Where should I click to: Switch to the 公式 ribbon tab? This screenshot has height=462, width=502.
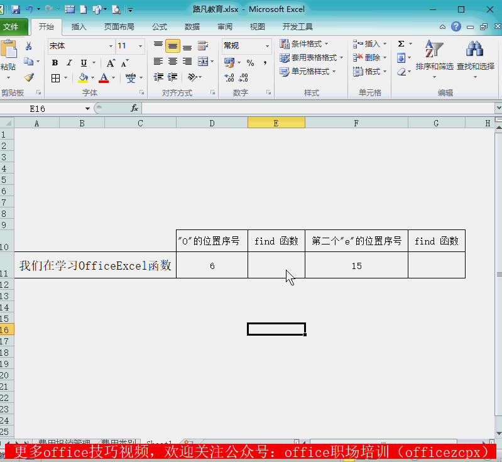point(160,27)
